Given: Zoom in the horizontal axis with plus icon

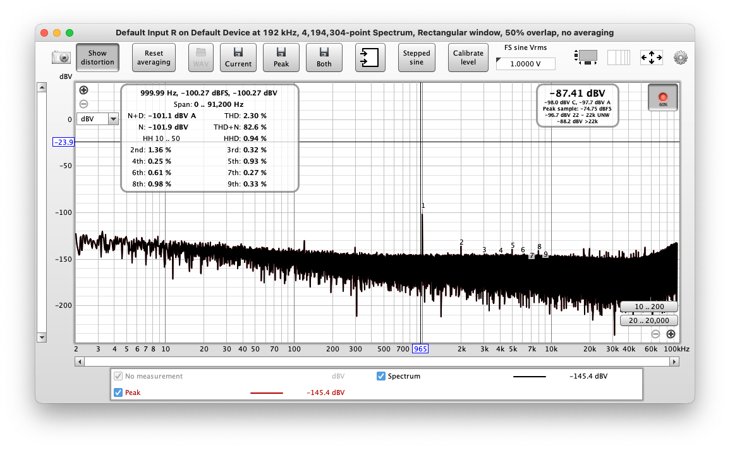Looking at the screenshot, I should pos(671,334).
